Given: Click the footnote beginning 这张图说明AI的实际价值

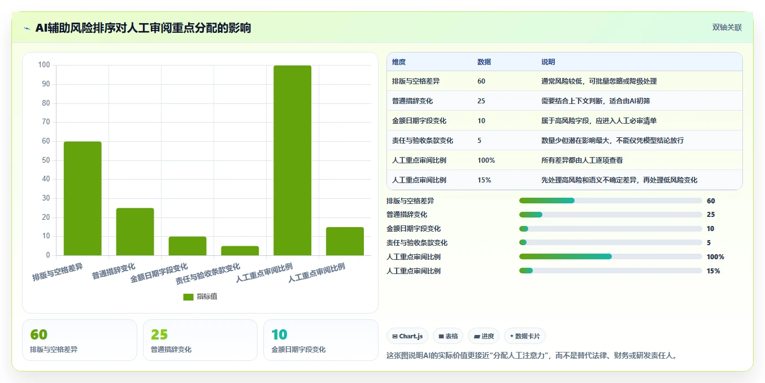Looking at the screenshot, I should [x=532, y=356].
